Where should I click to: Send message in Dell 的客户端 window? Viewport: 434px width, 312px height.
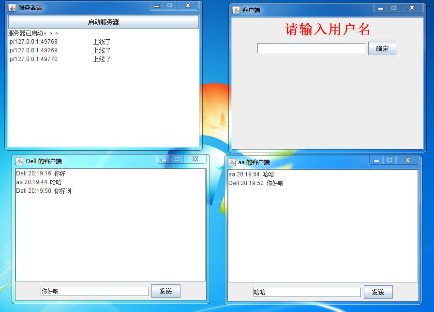coord(166,291)
